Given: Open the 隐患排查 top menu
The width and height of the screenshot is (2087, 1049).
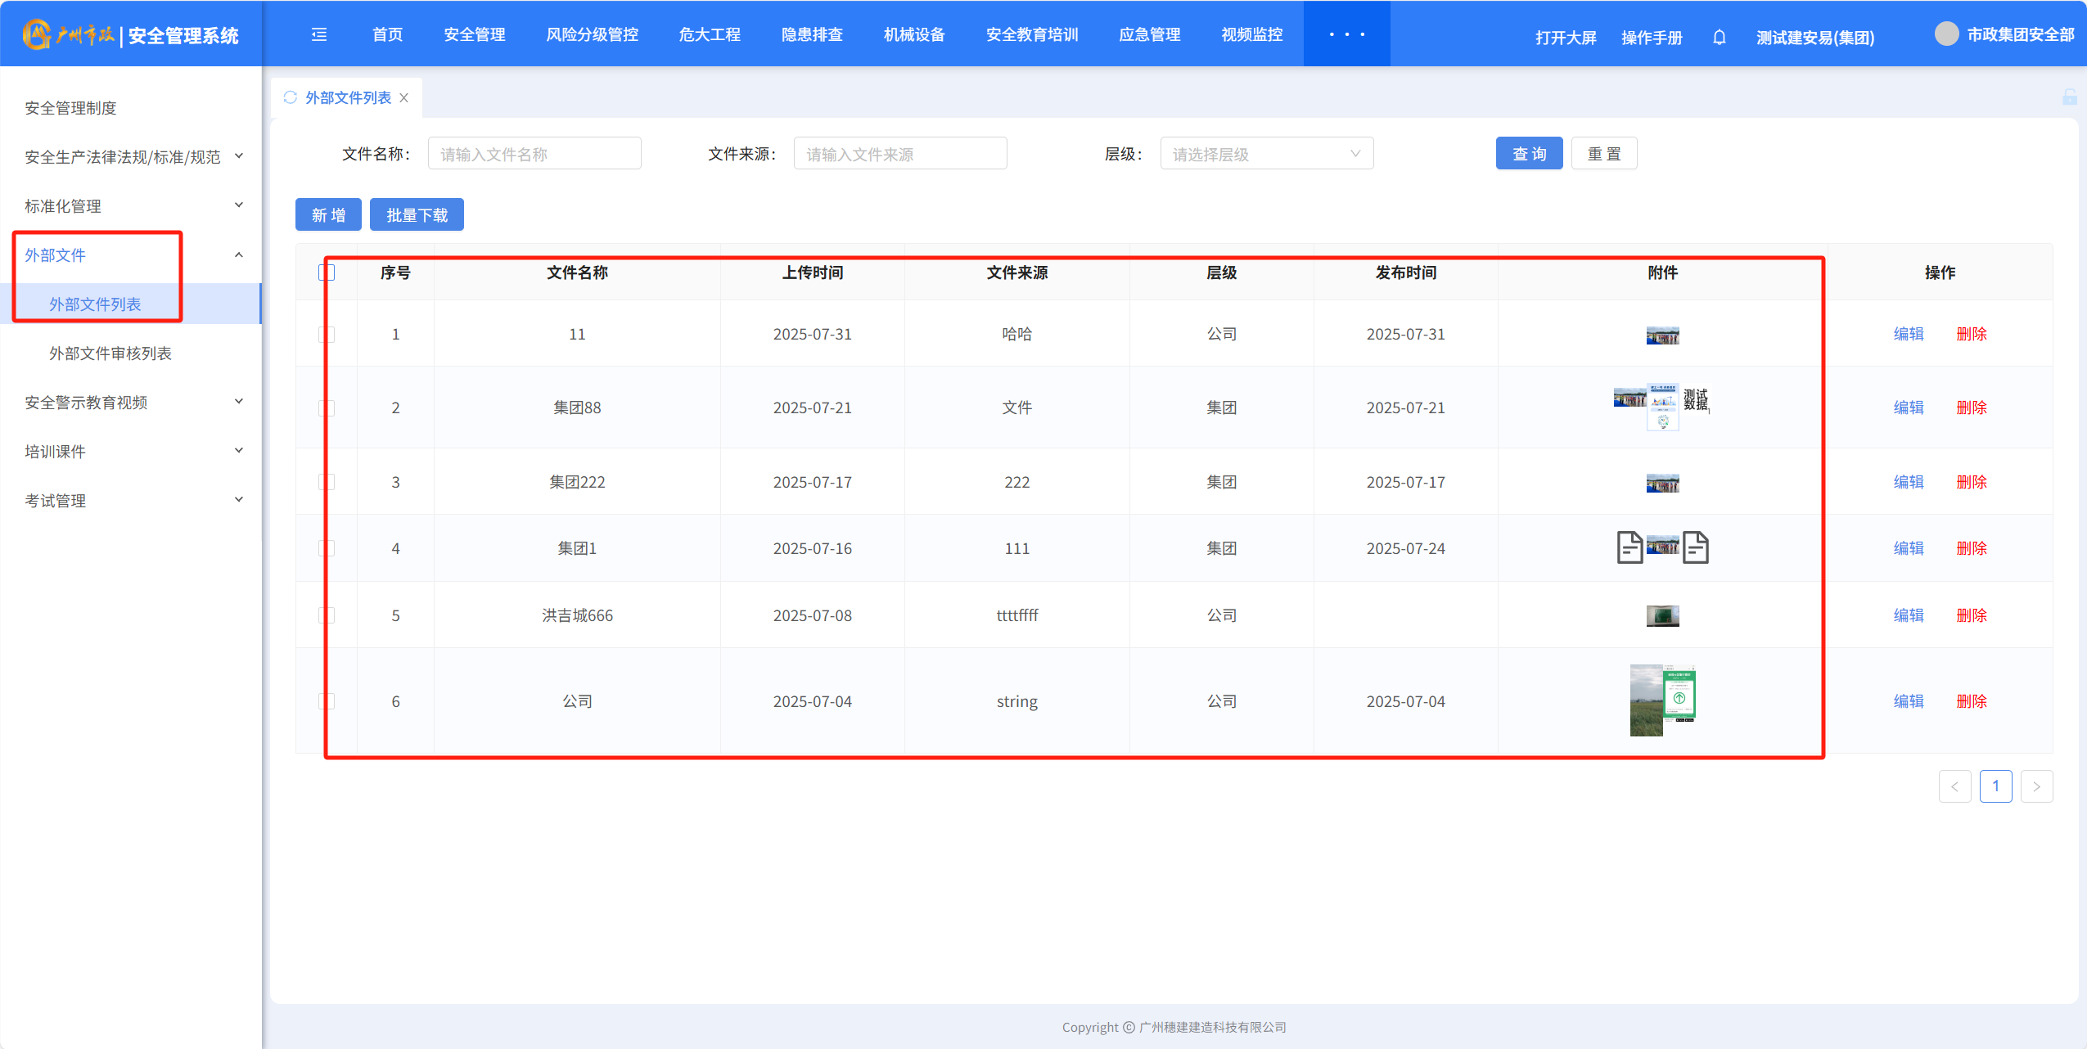Looking at the screenshot, I should point(811,34).
